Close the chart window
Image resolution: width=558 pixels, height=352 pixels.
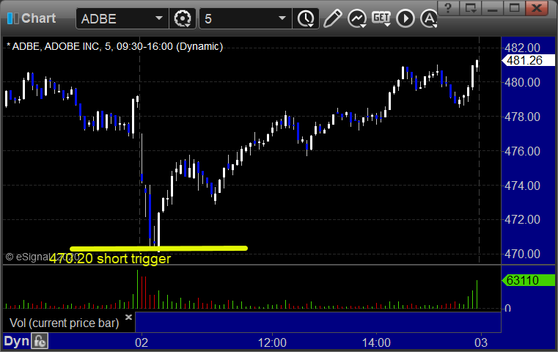coord(537,7)
